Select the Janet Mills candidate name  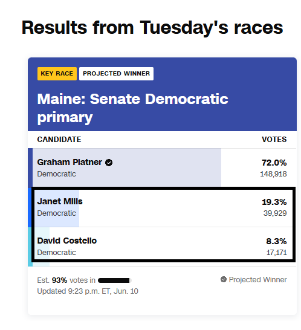pyautogui.click(x=60, y=201)
